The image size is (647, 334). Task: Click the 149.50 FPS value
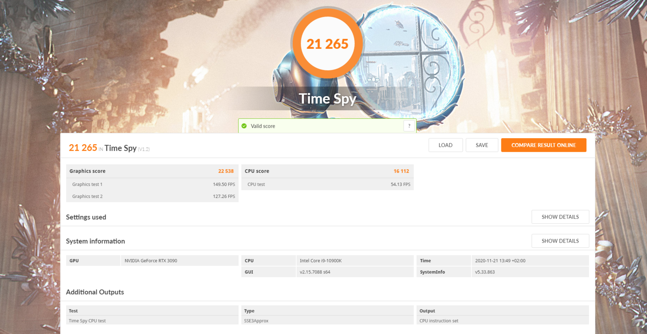(x=224, y=184)
